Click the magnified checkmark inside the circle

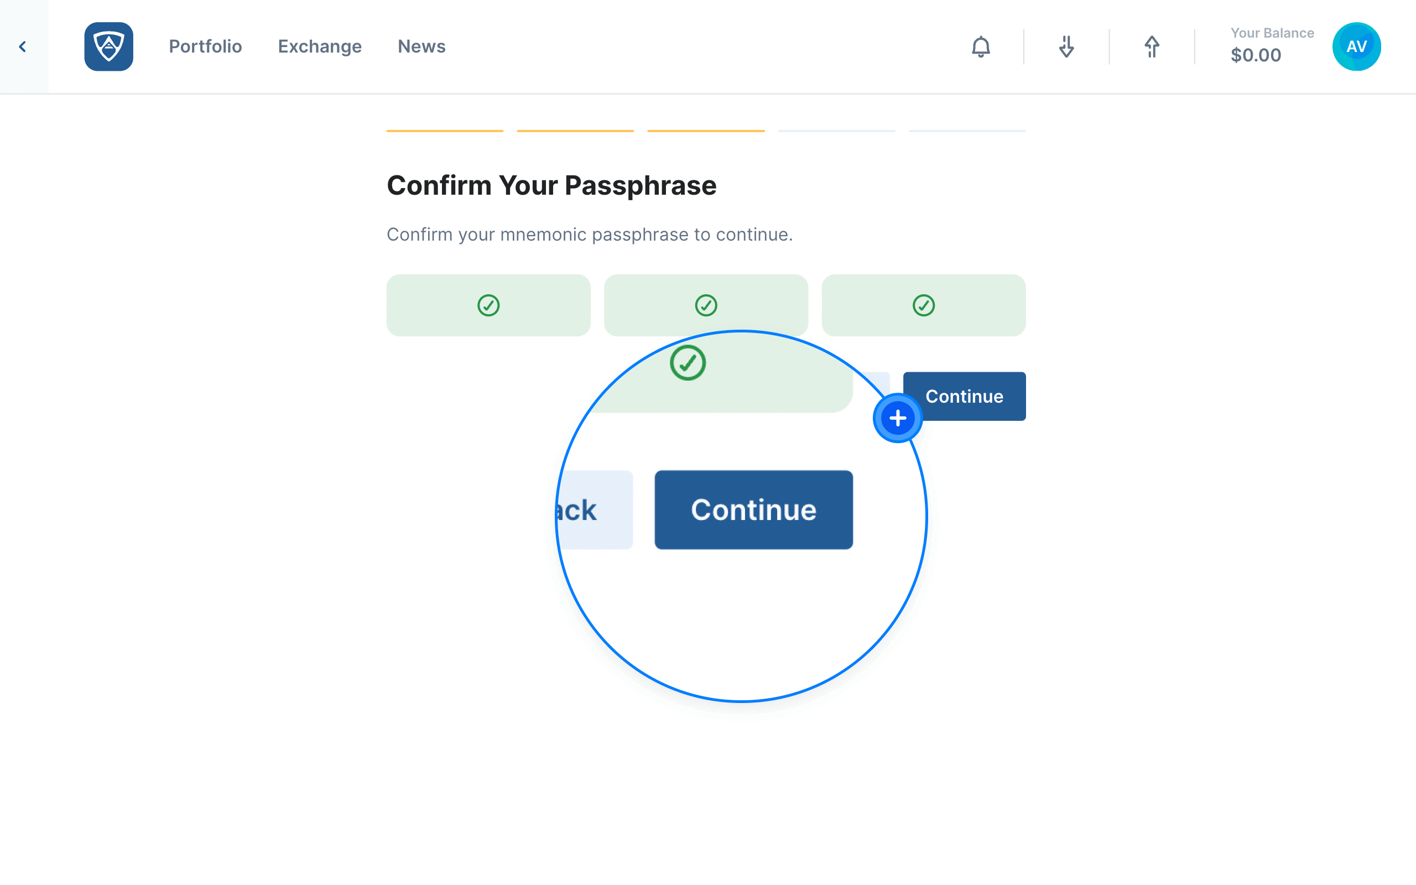tap(688, 363)
